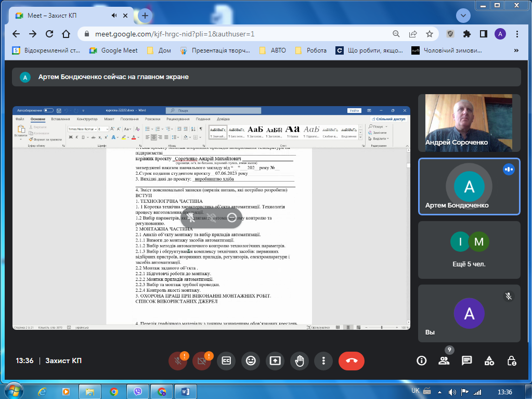The image size is (532, 399).
Task: Leave the call with red hang-up button
Action: tap(351, 361)
